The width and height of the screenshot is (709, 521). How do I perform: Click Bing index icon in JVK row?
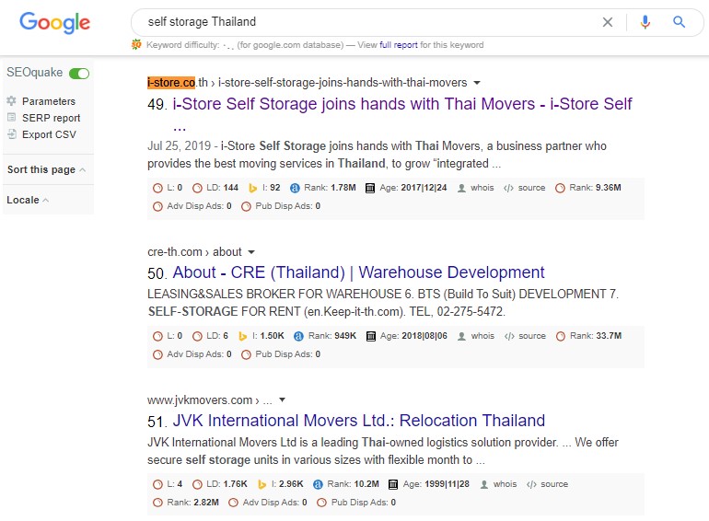(262, 484)
